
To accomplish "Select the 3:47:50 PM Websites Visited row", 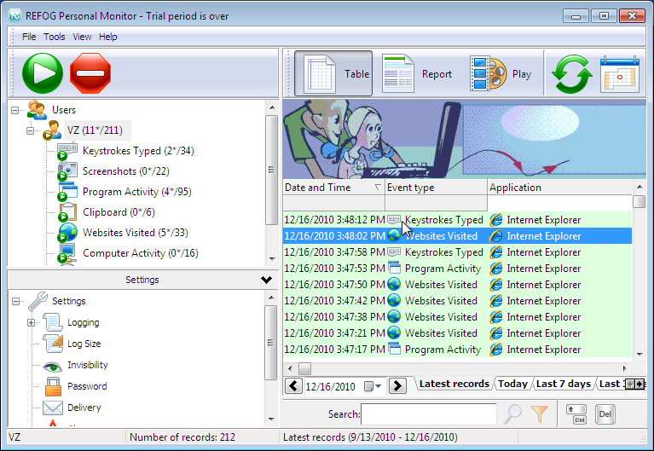I will point(458,285).
